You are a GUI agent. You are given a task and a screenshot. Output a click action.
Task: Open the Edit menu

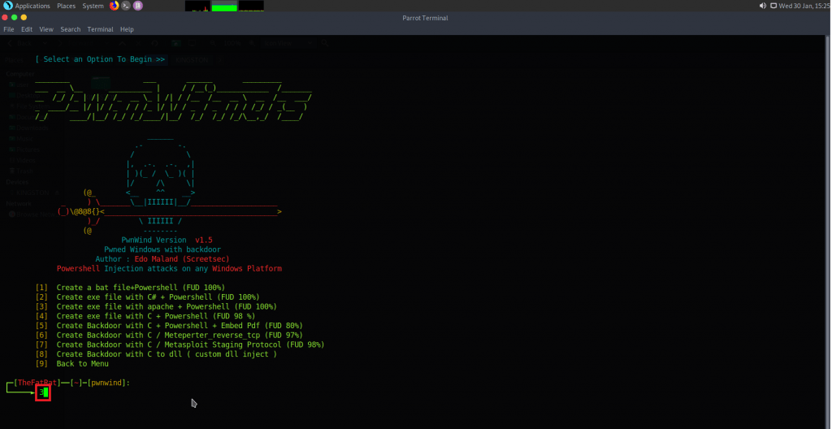pyautogui.click(x=27, y=29)
